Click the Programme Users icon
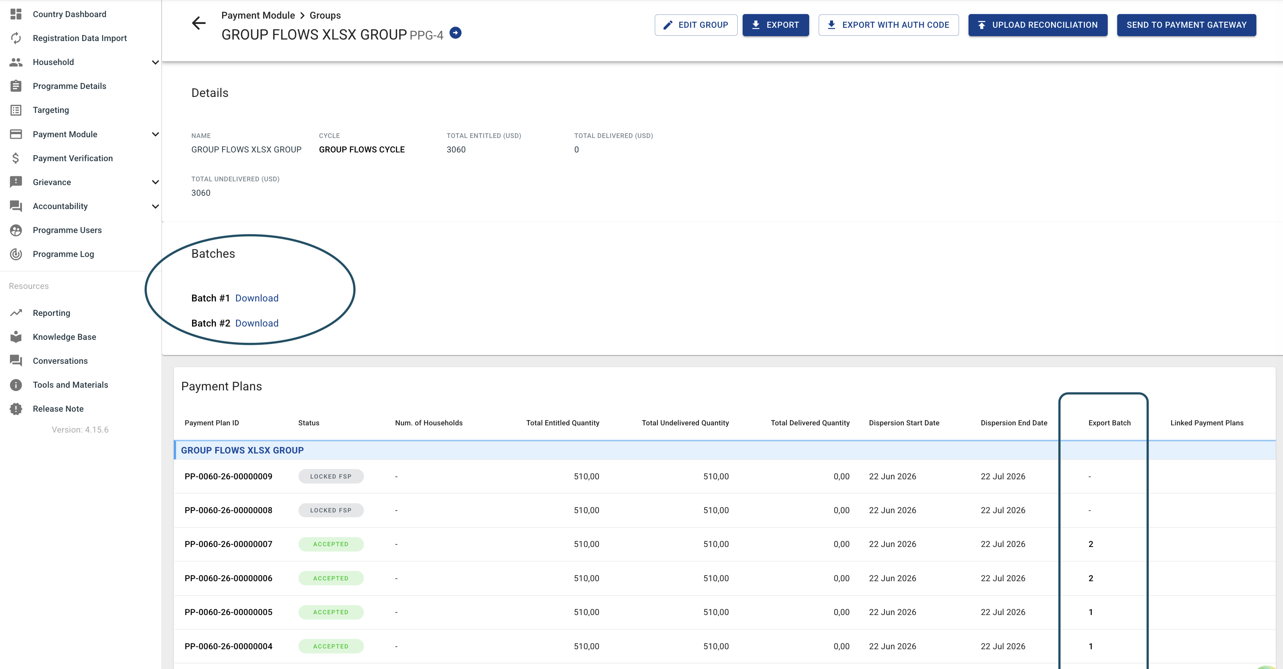This screenshot has height=669, width=1283. click(x=16, y=230)
